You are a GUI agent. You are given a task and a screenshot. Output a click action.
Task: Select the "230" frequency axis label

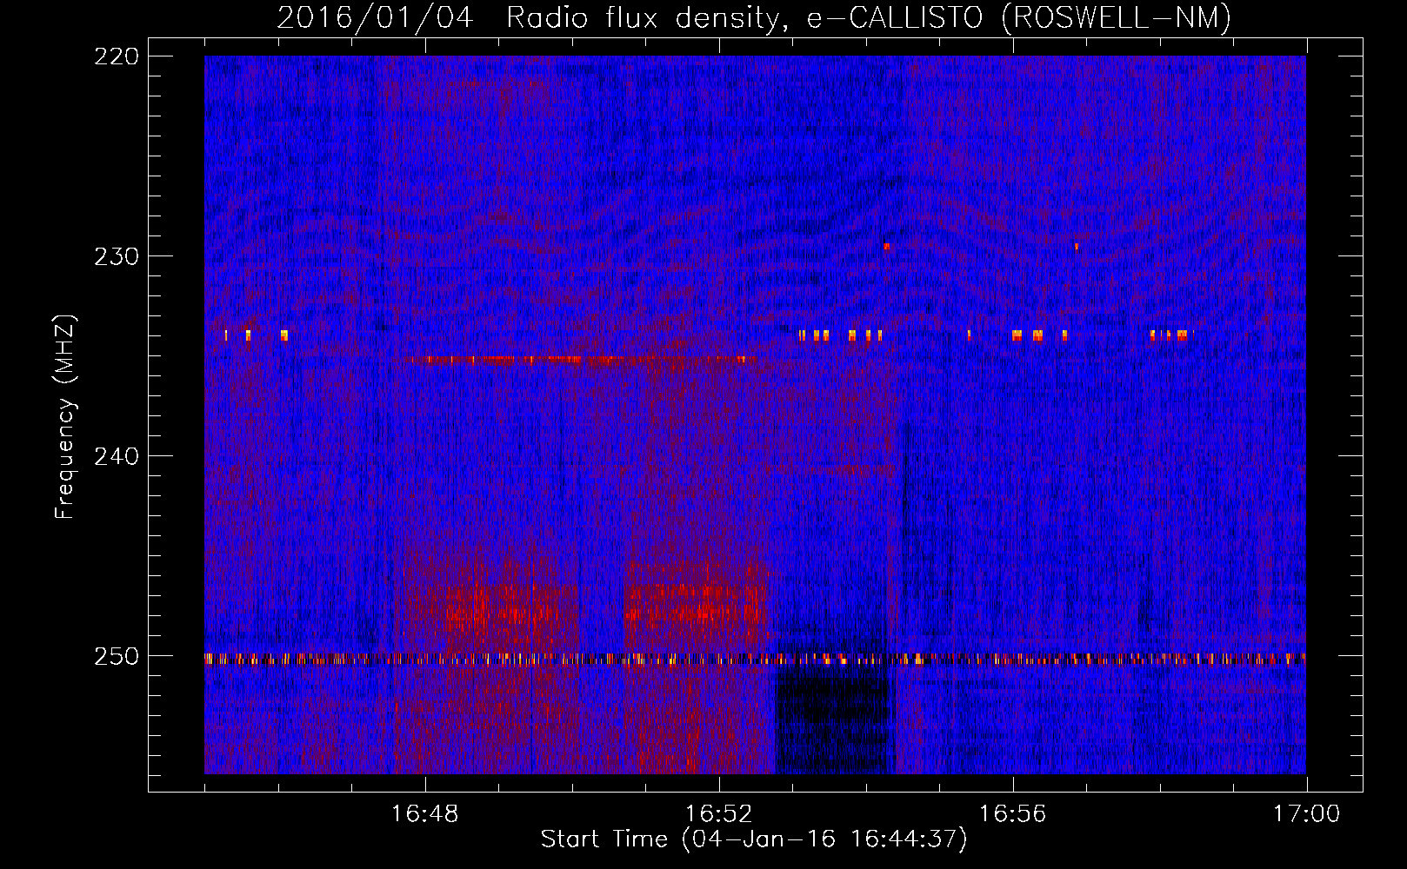pyautogui.click(x=116, y=256)
